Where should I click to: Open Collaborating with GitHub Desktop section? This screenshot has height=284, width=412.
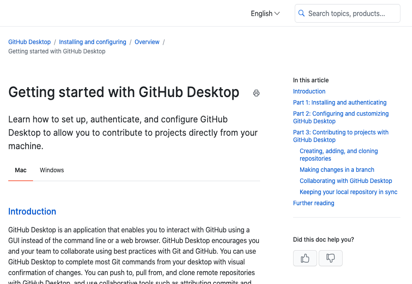pos(346,181)
